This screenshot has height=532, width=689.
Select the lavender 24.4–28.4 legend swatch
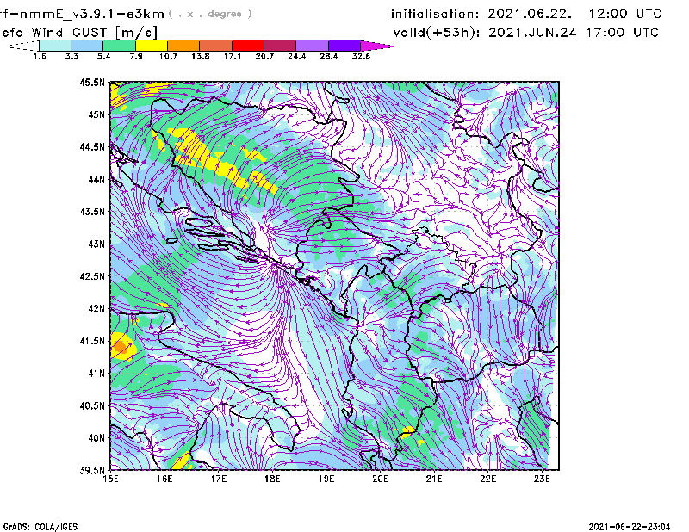coord(313,46)
